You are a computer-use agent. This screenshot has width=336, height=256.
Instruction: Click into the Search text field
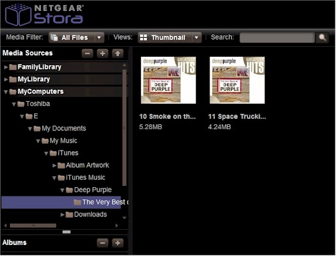[x=277, y=38]
